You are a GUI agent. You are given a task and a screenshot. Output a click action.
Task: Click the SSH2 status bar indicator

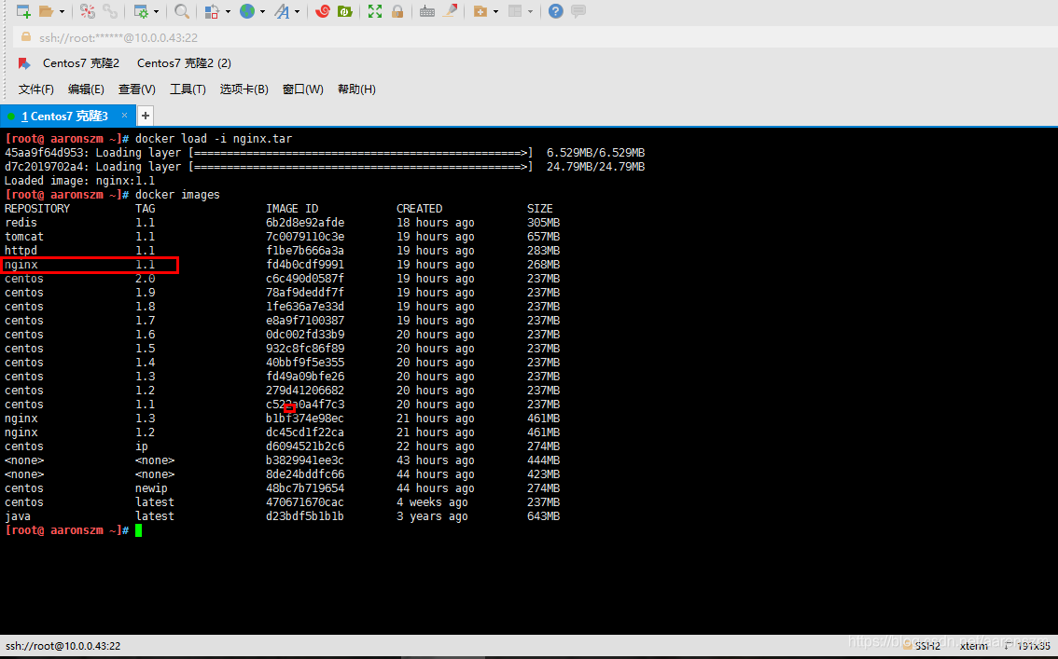coord(927,646)
